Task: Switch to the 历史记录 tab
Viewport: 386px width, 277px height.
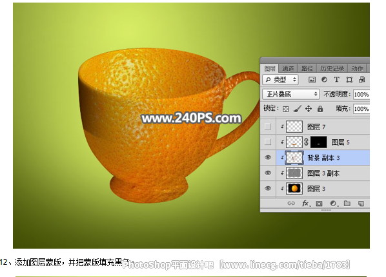Action: (332, 68)
